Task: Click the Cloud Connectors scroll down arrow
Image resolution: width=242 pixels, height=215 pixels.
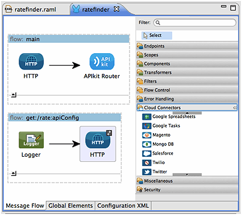Action: 187,175
